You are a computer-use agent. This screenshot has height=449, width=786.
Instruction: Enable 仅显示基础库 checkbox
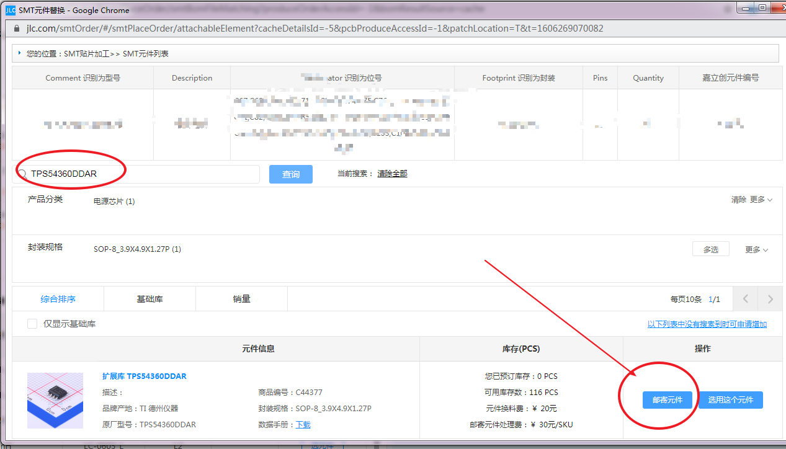point(32,324)
